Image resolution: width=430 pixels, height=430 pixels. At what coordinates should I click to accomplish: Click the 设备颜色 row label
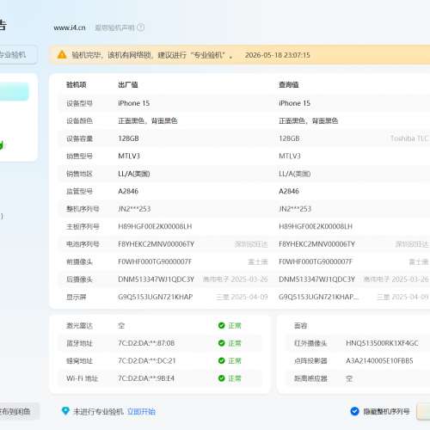[x=79, y=120]
